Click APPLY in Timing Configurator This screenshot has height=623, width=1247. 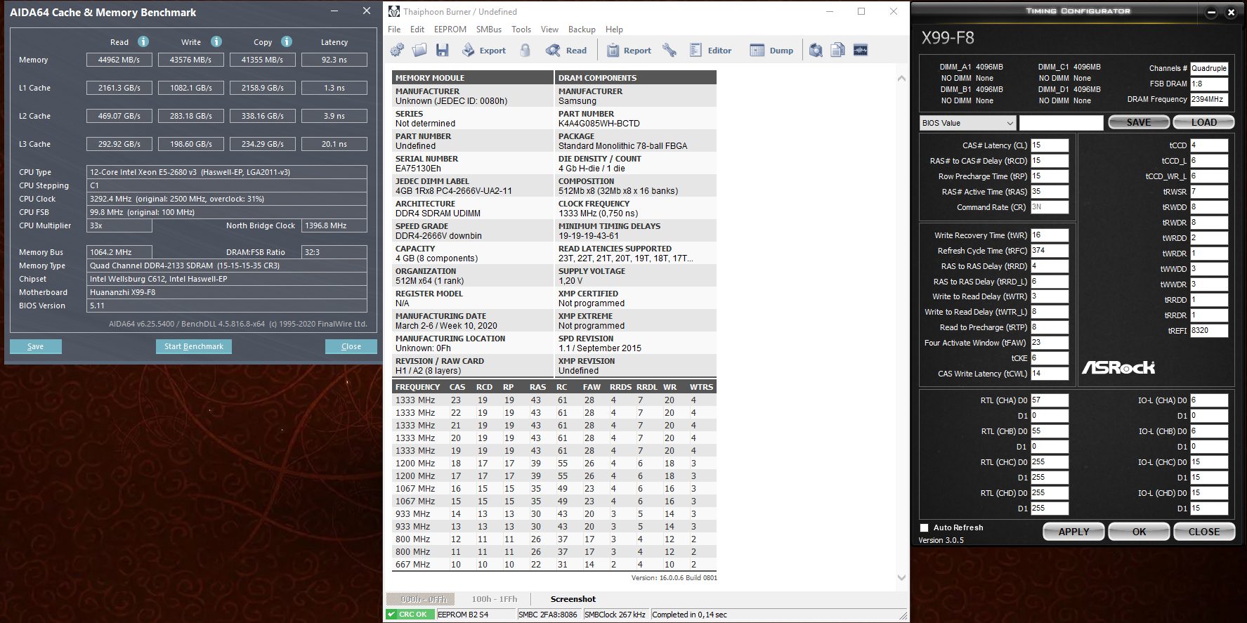point(1073,532)
